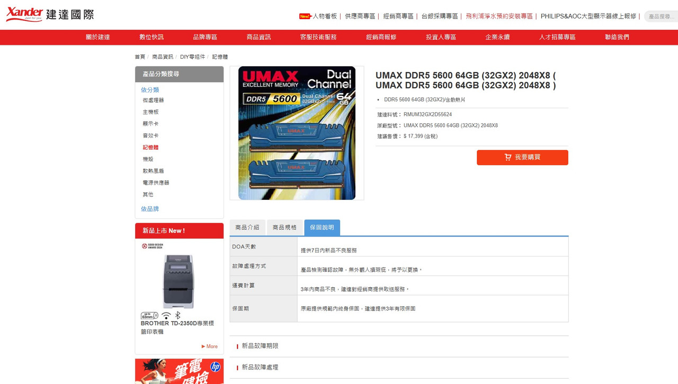Screen dimensions: 678x384
Task: Expand 依分類 category section
Action: (150, 90)
